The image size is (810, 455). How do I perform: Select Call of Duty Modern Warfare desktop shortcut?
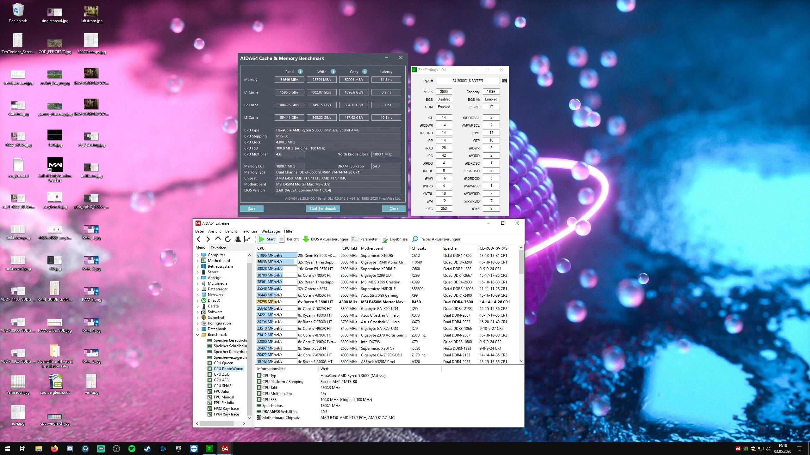(x=55, y=170)
